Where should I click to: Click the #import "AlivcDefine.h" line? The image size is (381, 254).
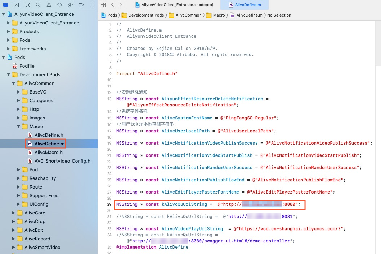coord(147,74)
